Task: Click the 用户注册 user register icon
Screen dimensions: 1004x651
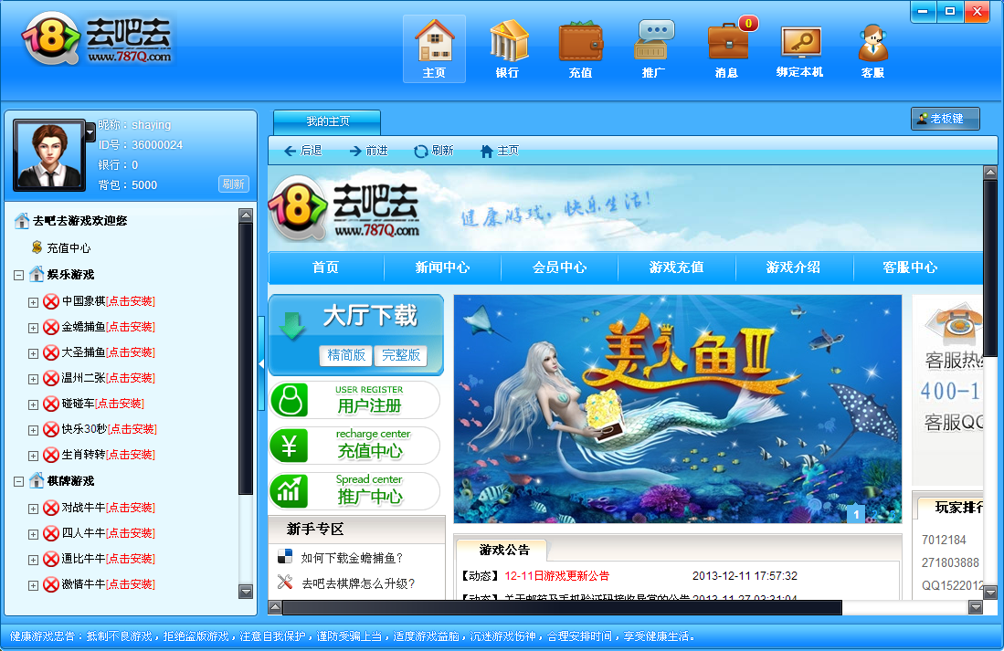Action: (x=290, y=400)
